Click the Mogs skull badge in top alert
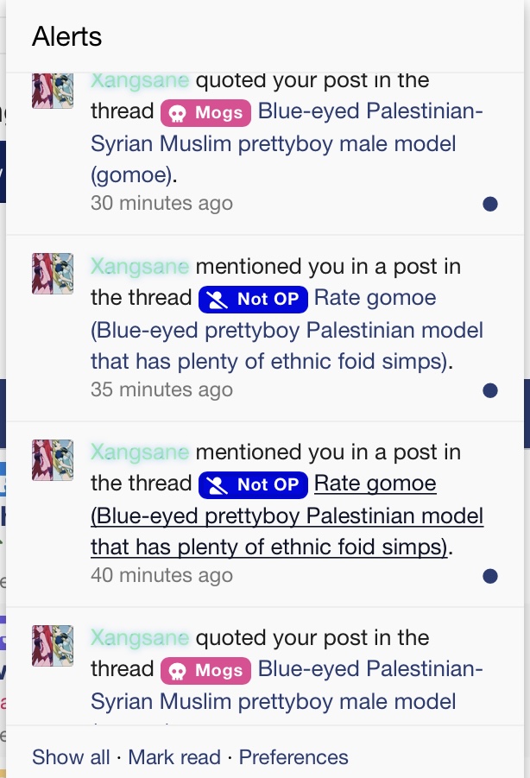 (205, 112)
